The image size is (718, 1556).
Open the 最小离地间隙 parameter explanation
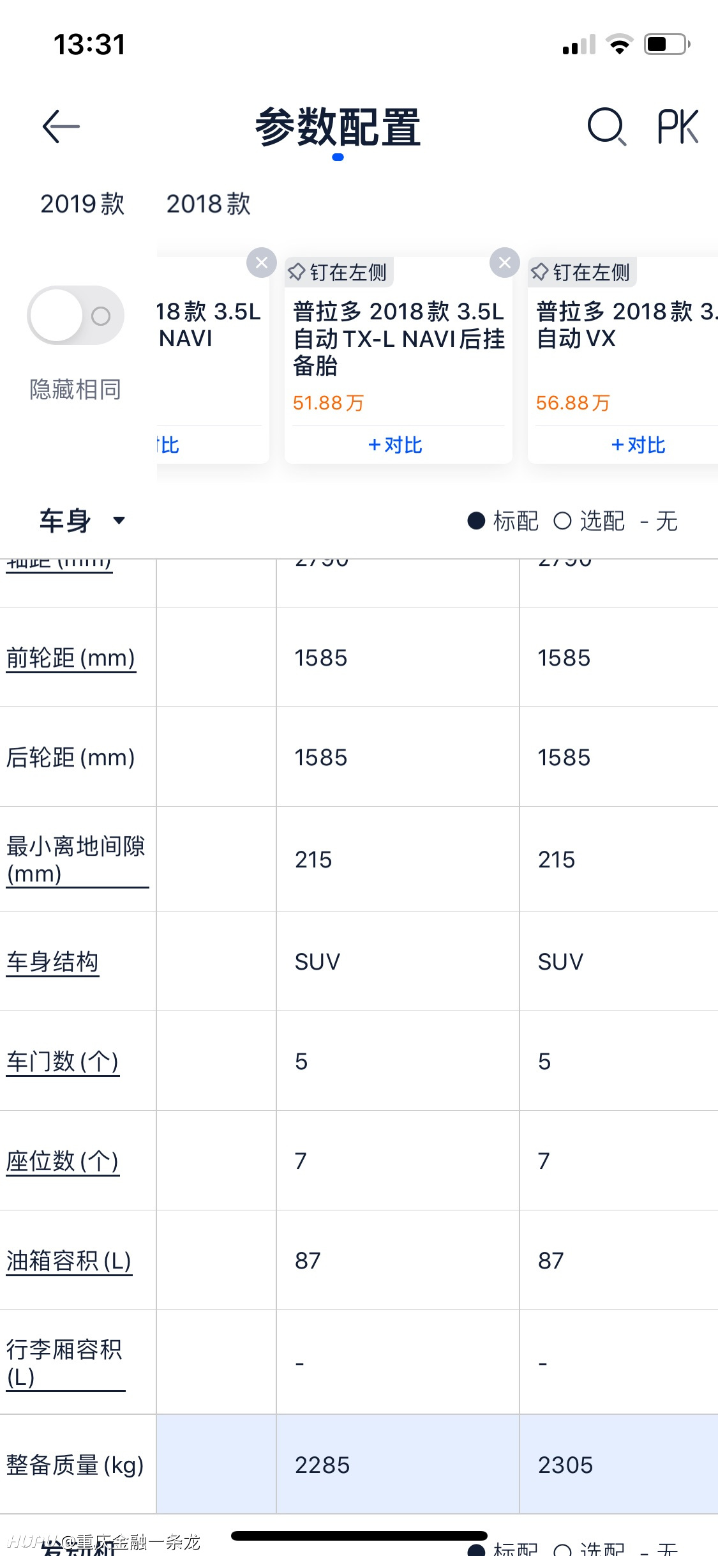pyautogui.click(x=77, y=860)
